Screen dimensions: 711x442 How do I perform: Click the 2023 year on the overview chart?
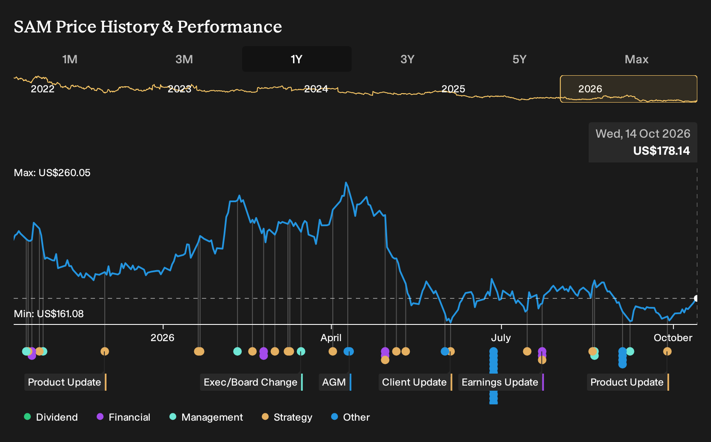(x=180, y=89)
